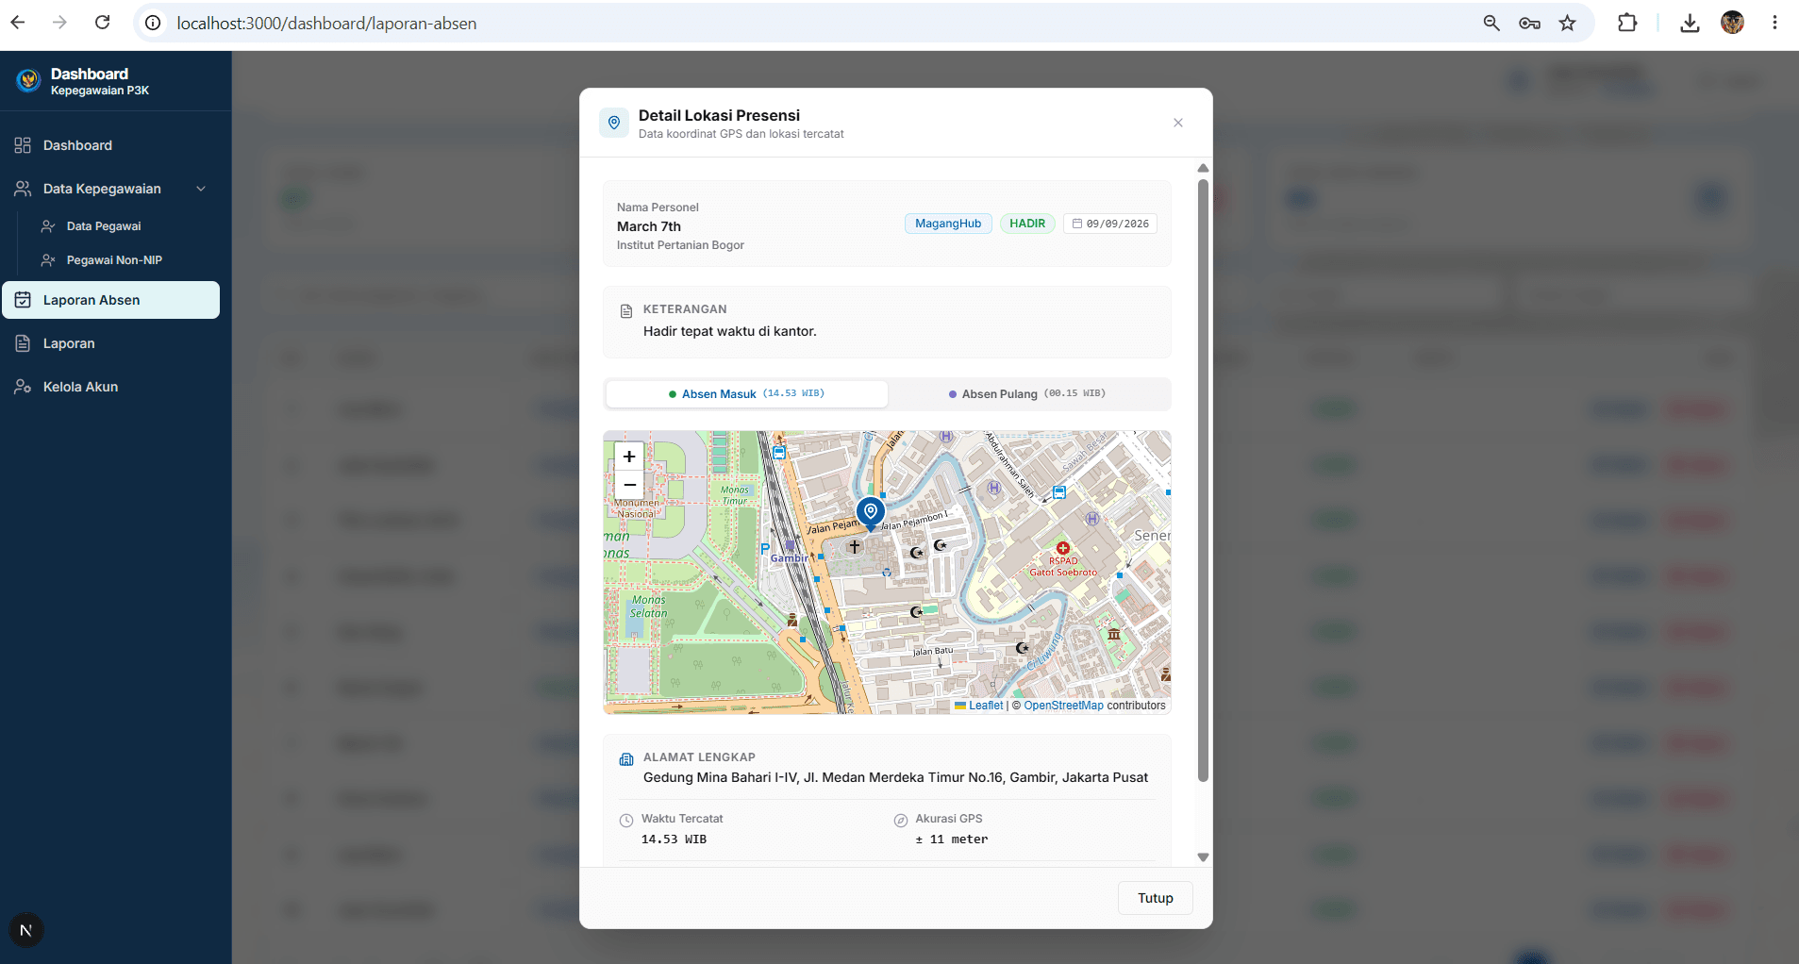Bookmark this page with star icon
This screenshot has height=964, width=1799.
(1568, 23)
